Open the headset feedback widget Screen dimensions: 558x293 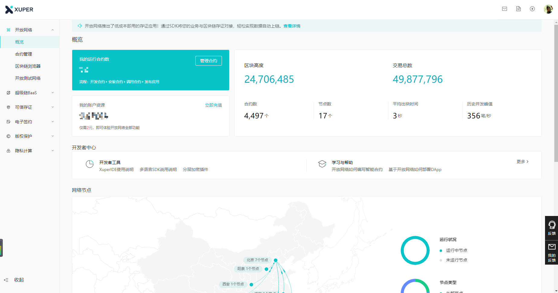pyautogui.click(x=551, y=228)
